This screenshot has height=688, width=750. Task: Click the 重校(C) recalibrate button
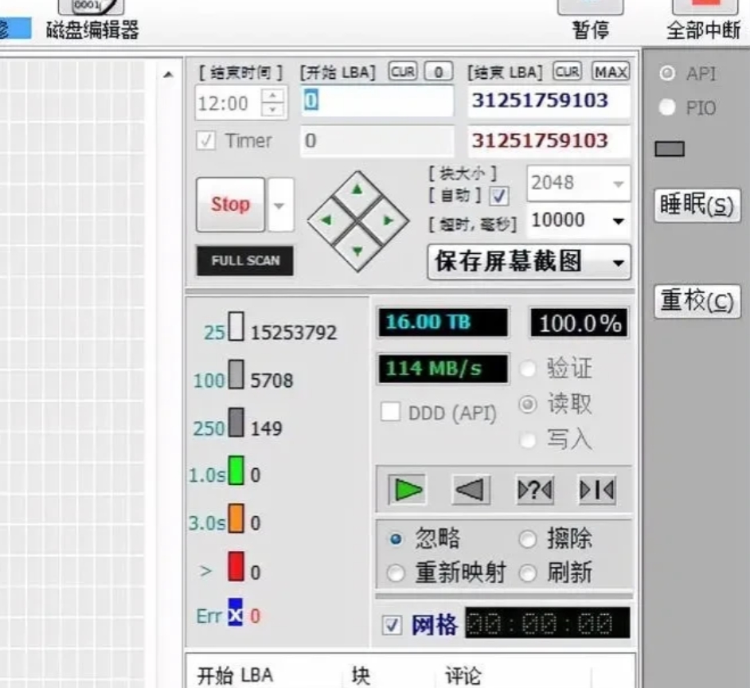697,302
